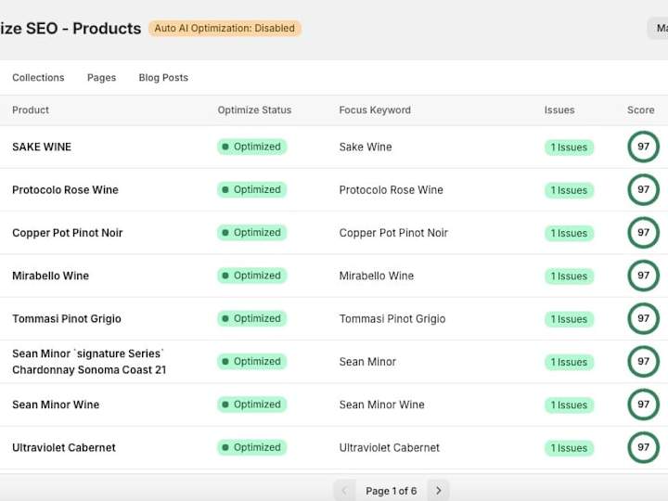Click the 97 score circle for Protocolo Rose Wine
The width and height of the screenshot is (668, 501).
coord(643,189)
